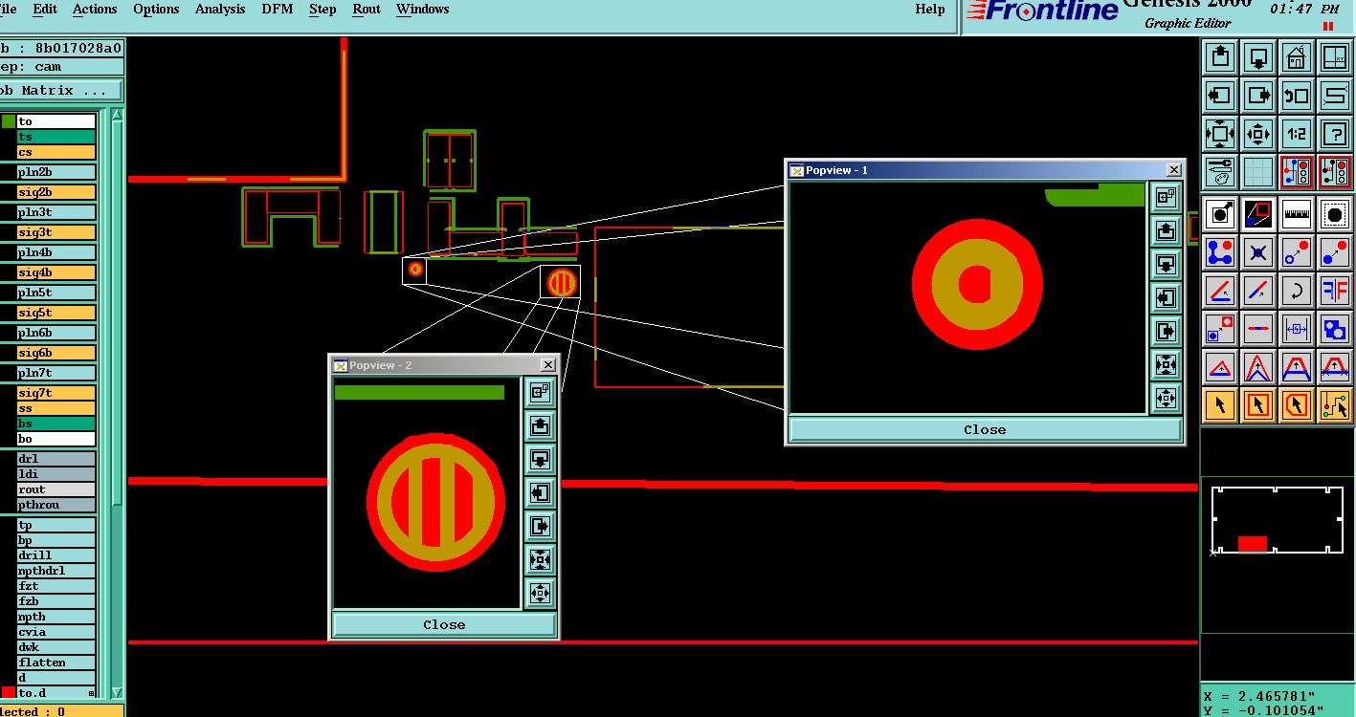Open the Rout menu

tap(367, 9)
